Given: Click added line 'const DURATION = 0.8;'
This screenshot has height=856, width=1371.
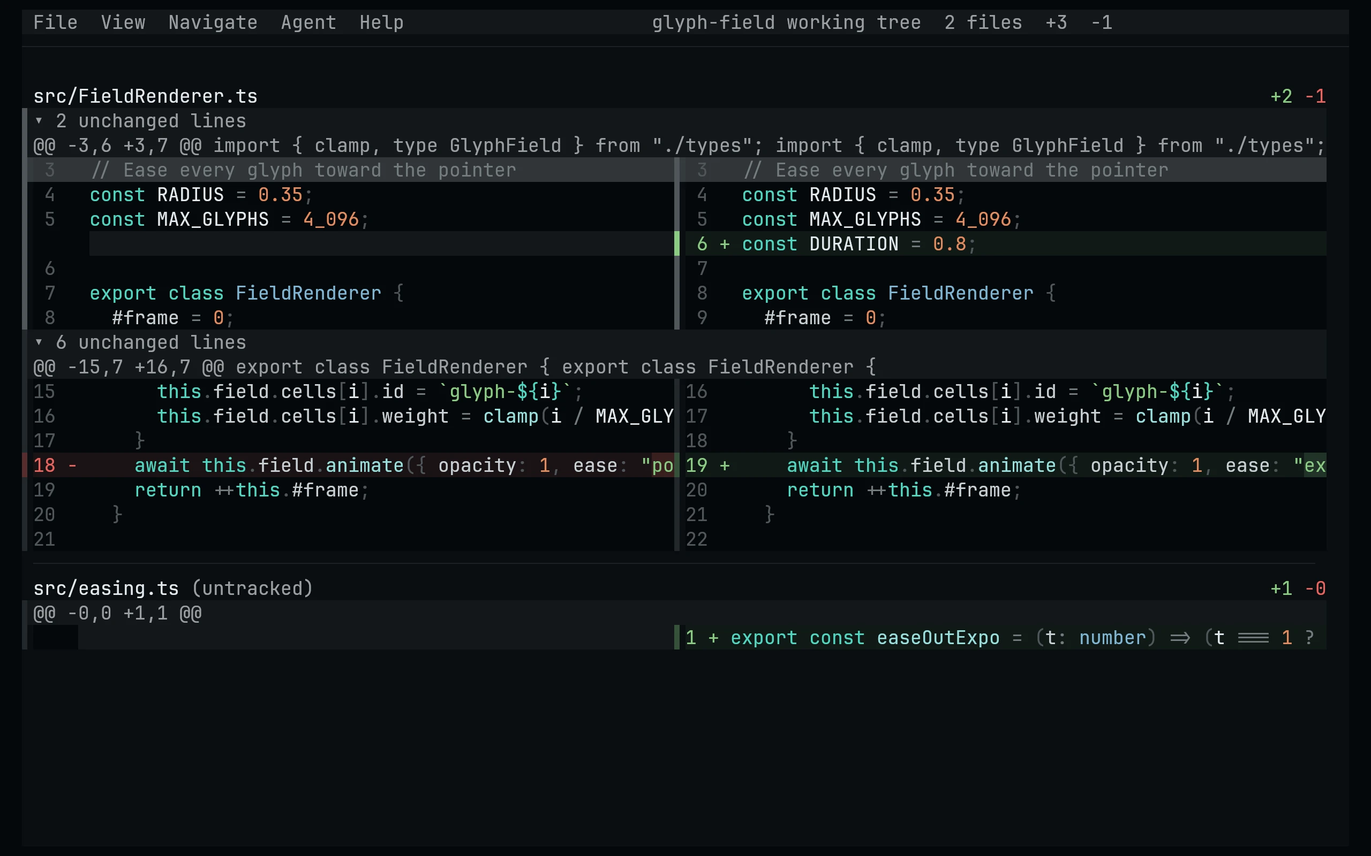Looking at the screenshot, I should pyautogui.click(x=1006, y=243).
